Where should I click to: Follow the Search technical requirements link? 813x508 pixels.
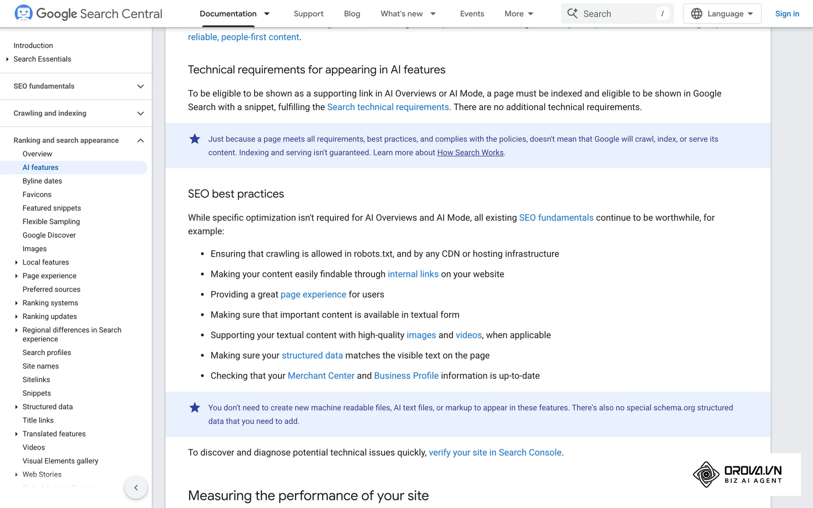coord(388,107)
